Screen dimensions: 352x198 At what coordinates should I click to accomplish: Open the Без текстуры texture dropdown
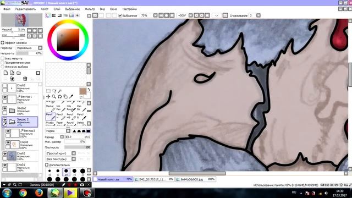(x=74, y=159)
